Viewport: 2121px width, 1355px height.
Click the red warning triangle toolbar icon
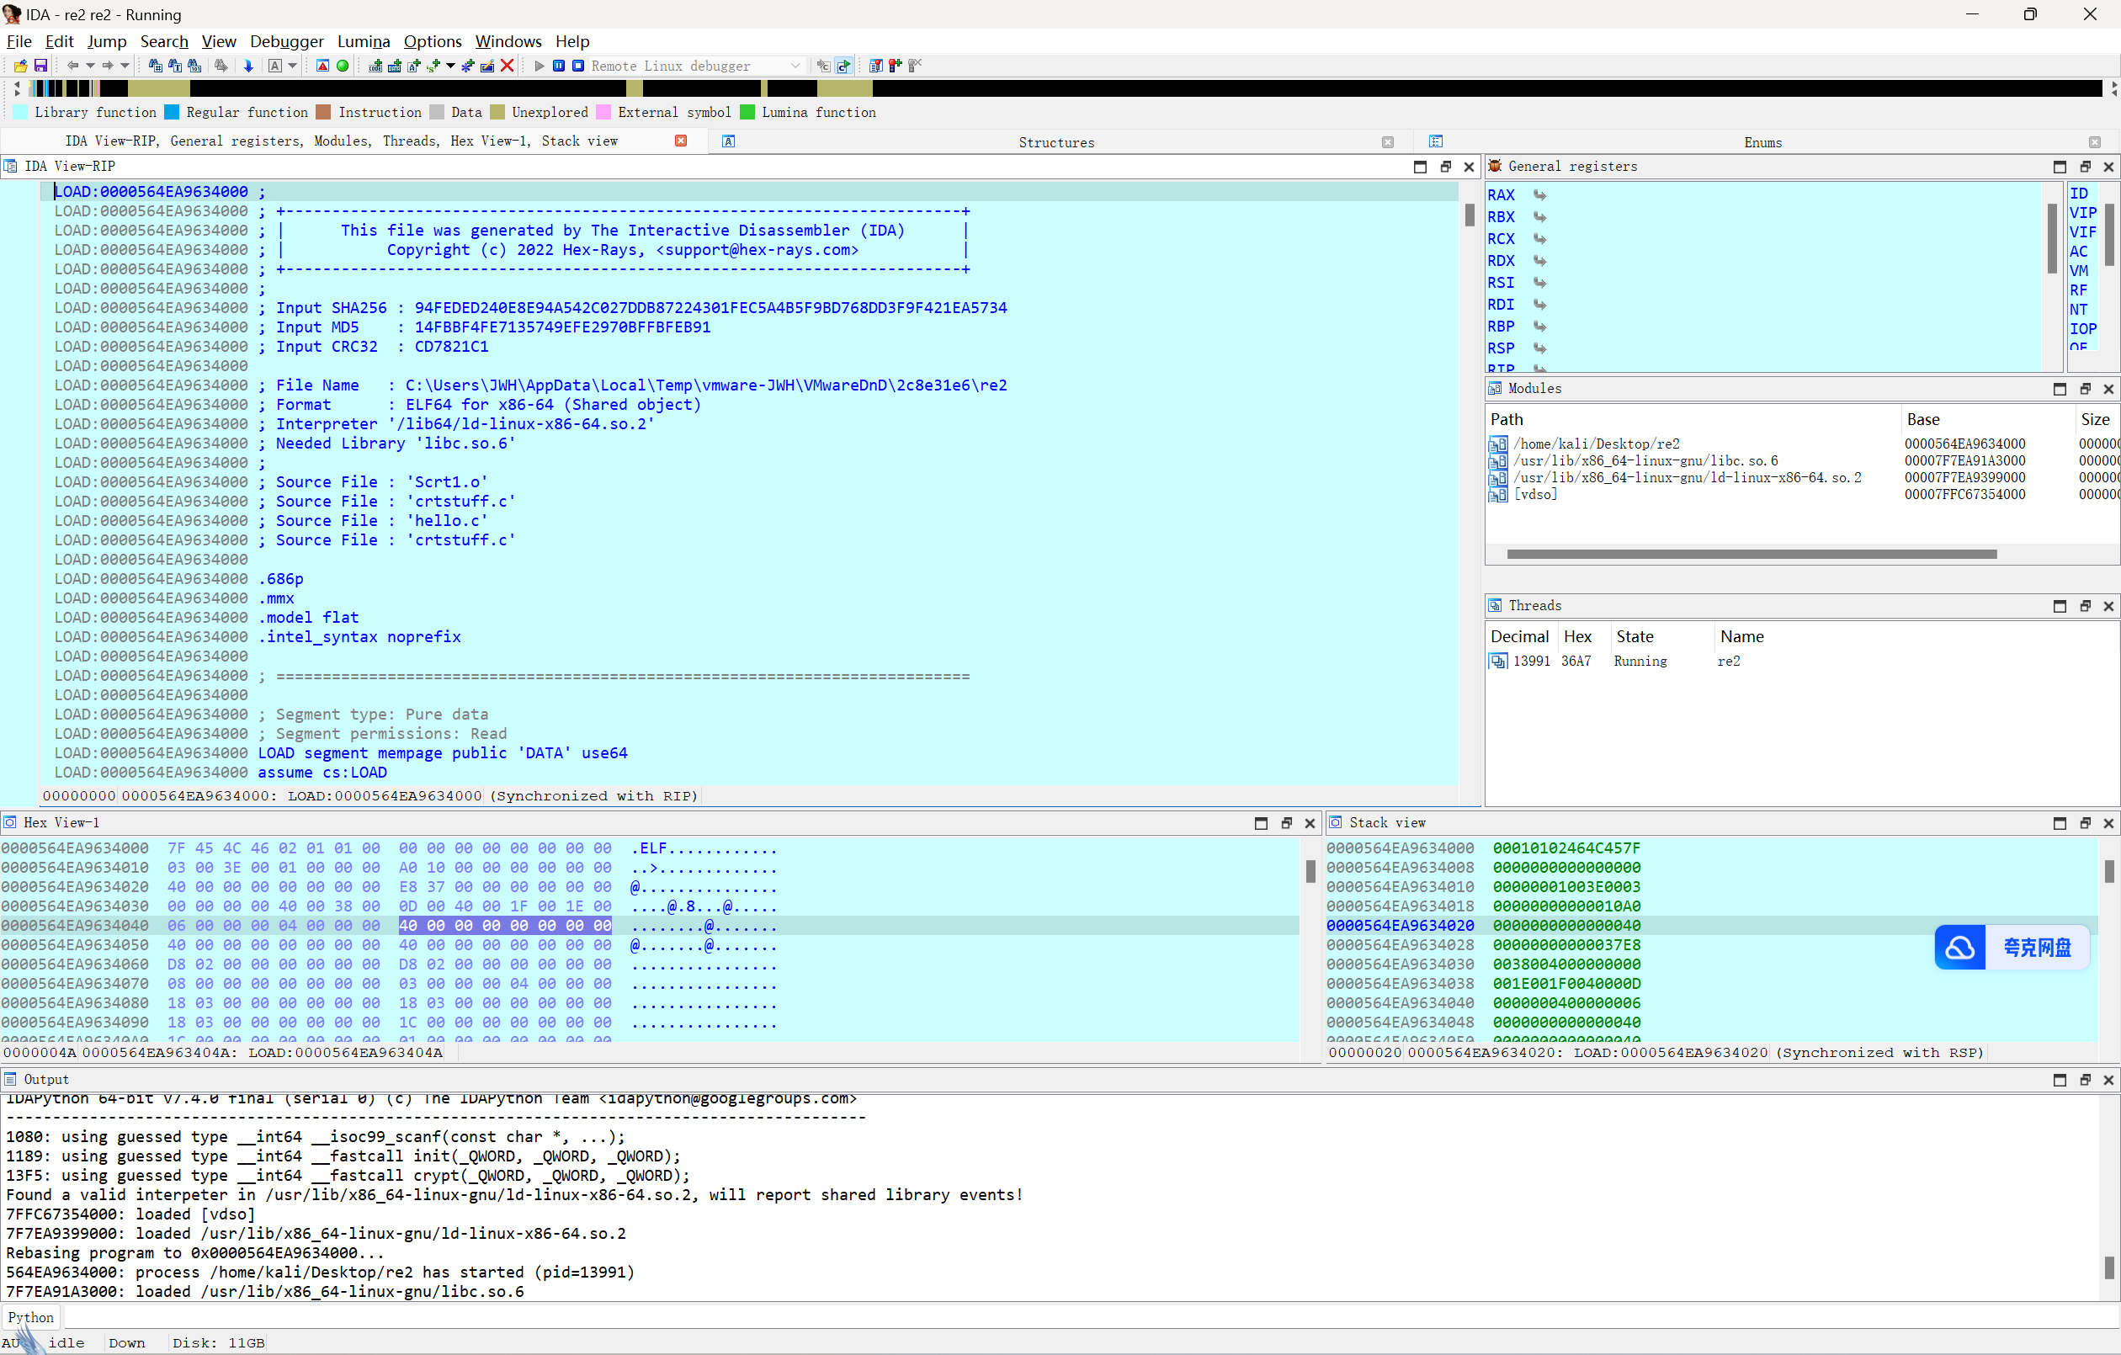click(322, 66)
